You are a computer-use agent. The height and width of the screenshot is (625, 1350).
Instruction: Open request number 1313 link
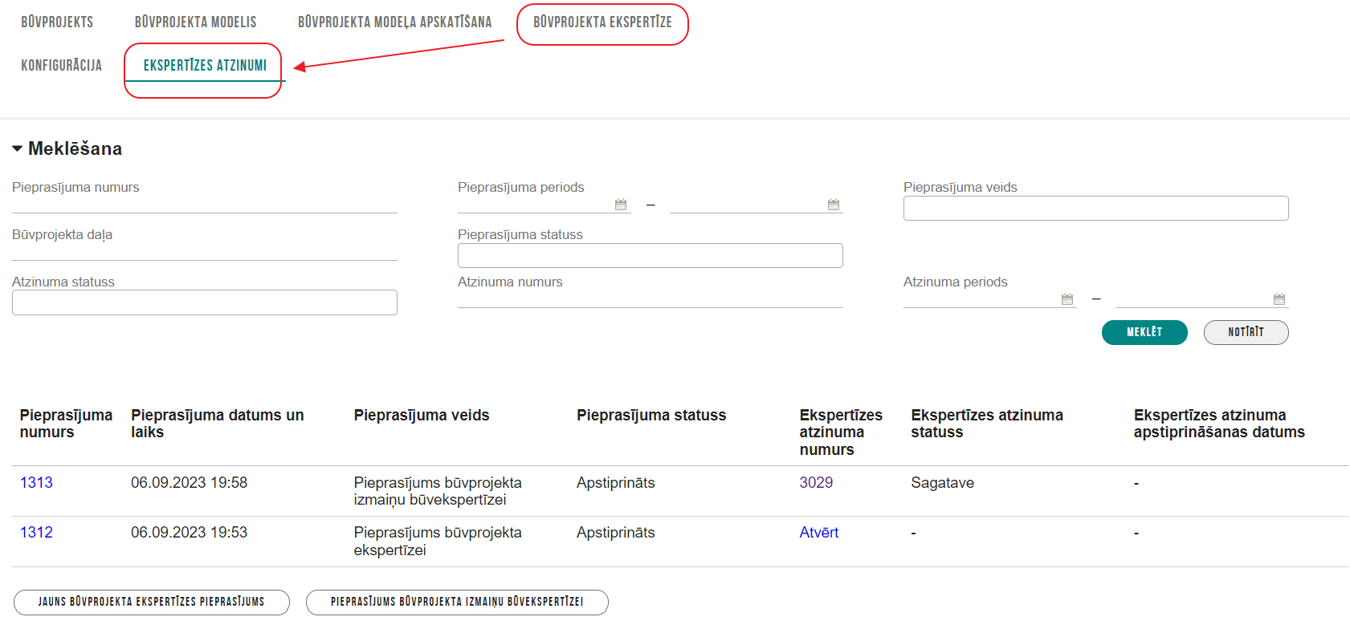[x=36, y=483]
